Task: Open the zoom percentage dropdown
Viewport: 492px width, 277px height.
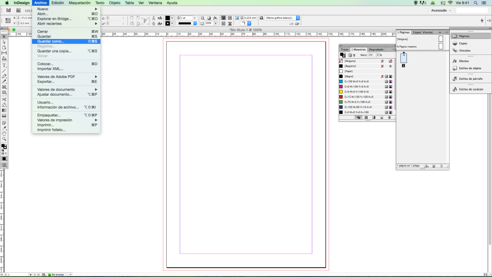Action: 215,23
